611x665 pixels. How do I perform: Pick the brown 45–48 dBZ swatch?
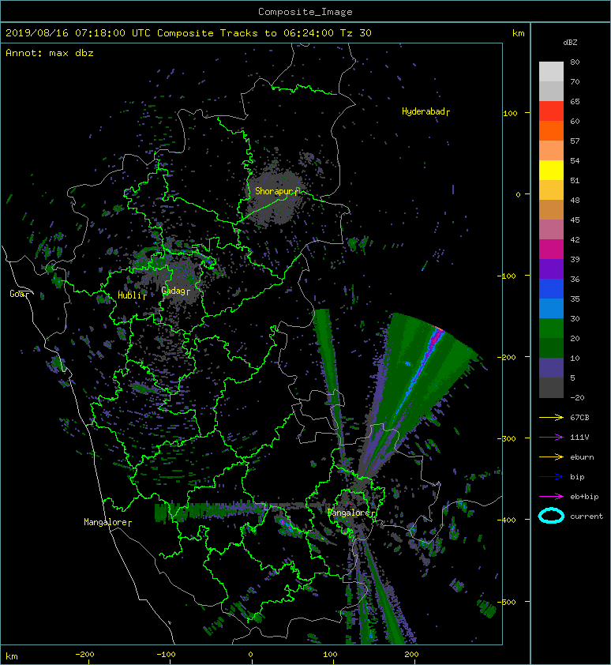click(551, 209)
